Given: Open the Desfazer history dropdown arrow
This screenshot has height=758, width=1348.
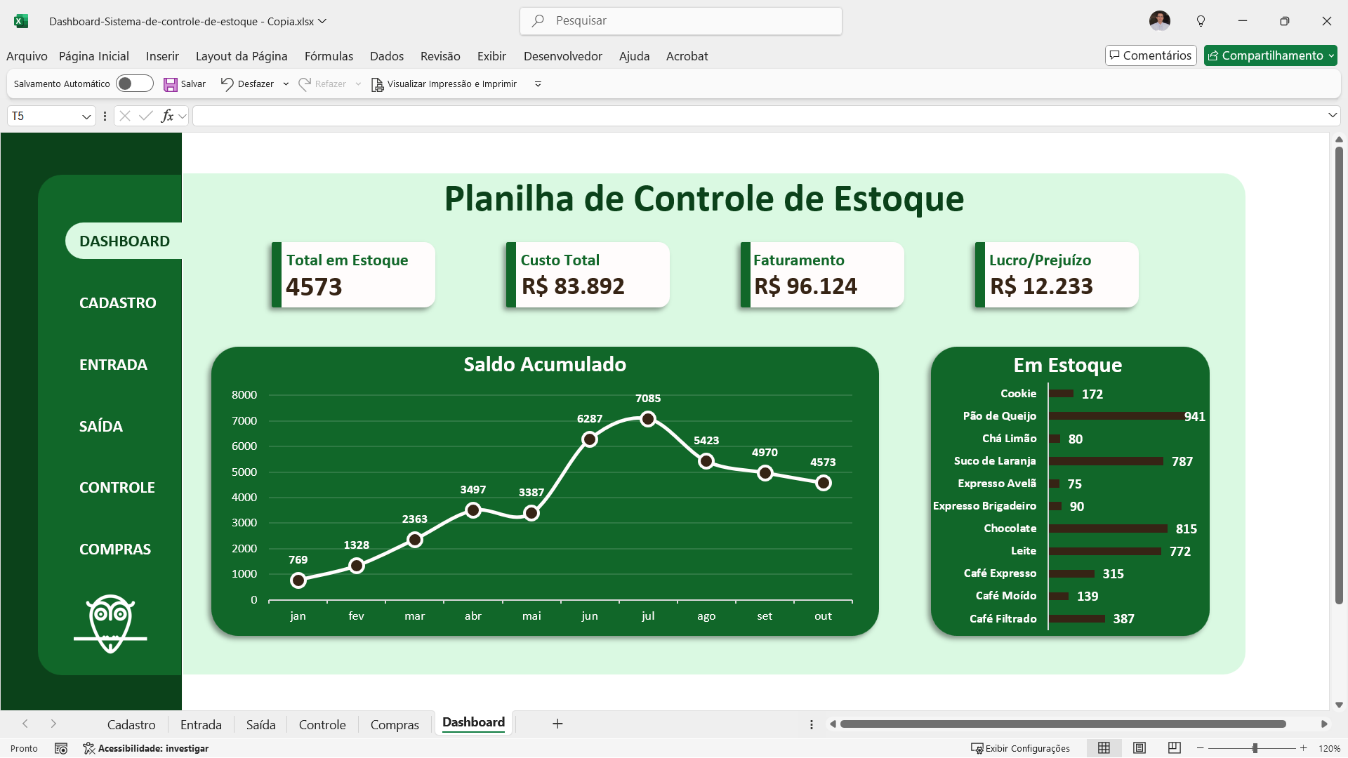Looking at the screenshot, I should [286, 84].
